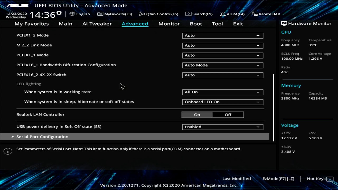Click the M.2_2 Link Mode label
This screenshot has height=190, width=338.
click(34, 45)
